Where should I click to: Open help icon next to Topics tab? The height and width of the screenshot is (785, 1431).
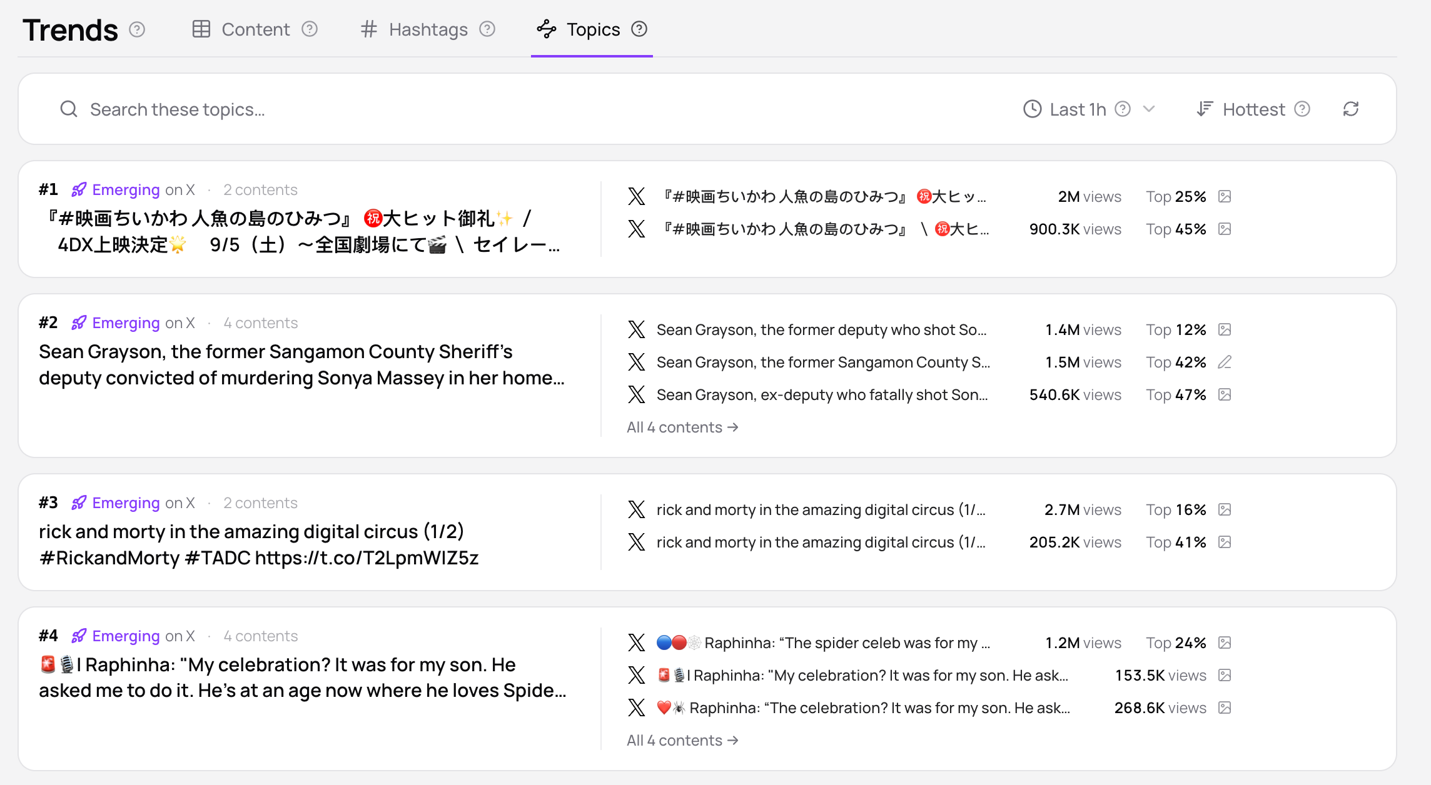[639, 29]
